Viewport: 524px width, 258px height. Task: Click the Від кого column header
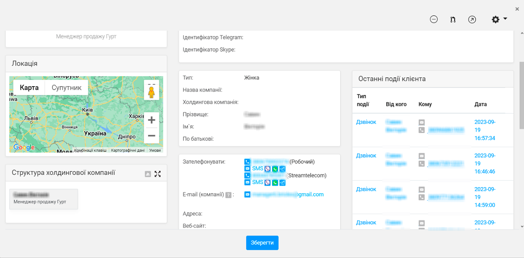[x=396, y=105]
